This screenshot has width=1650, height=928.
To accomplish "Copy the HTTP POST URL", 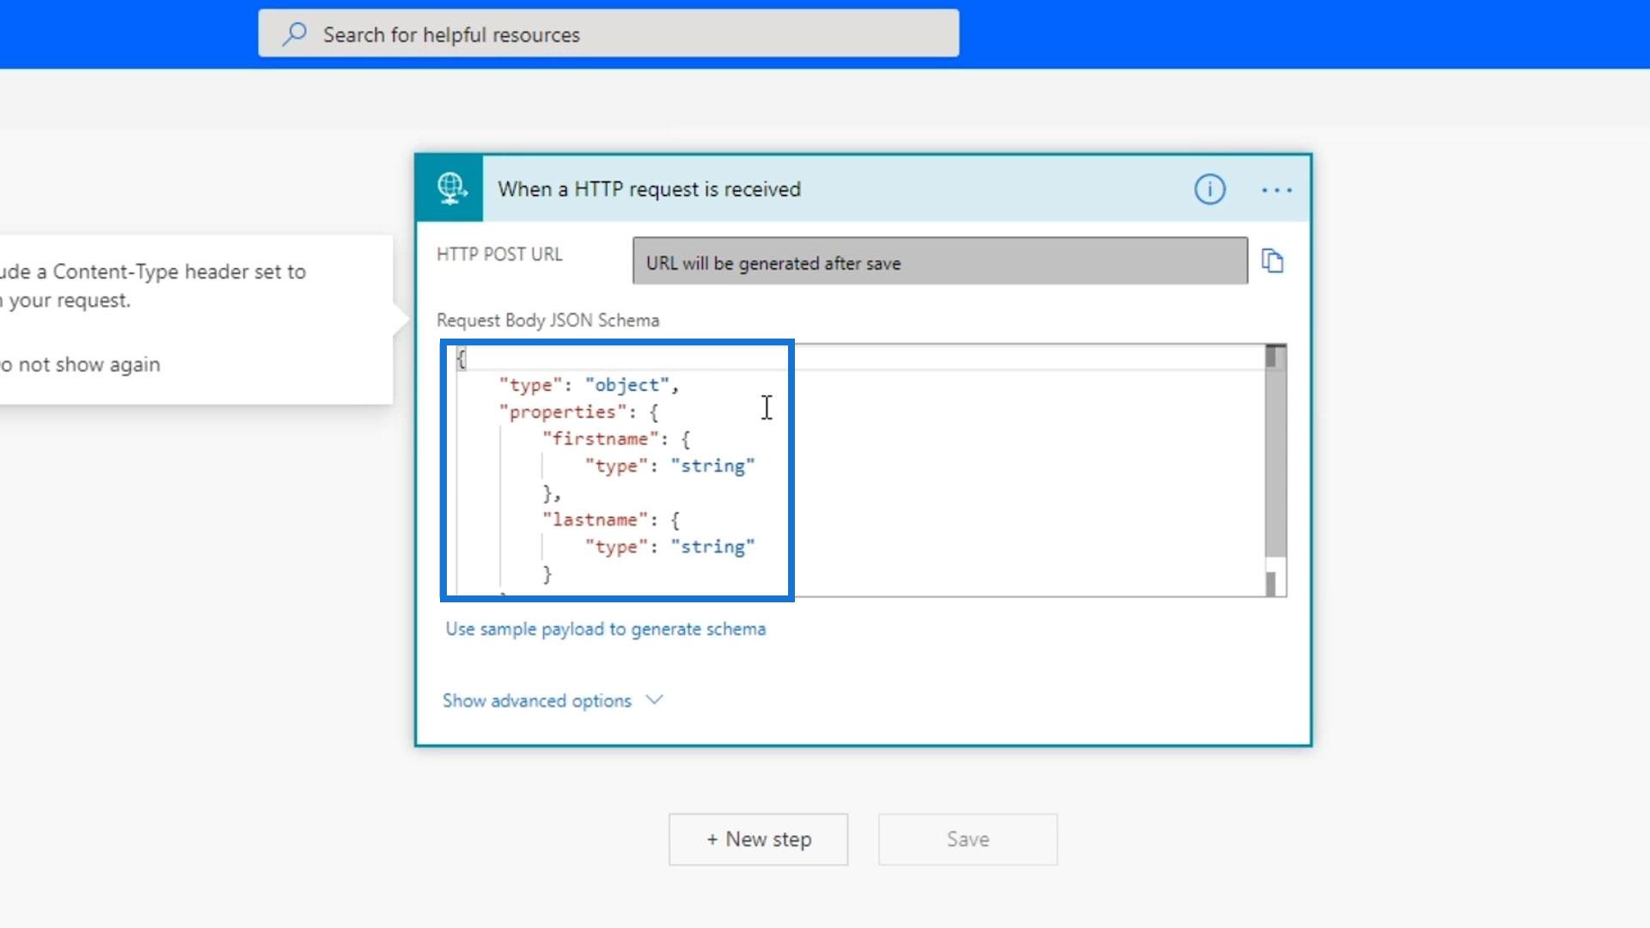I will 1272,260.
